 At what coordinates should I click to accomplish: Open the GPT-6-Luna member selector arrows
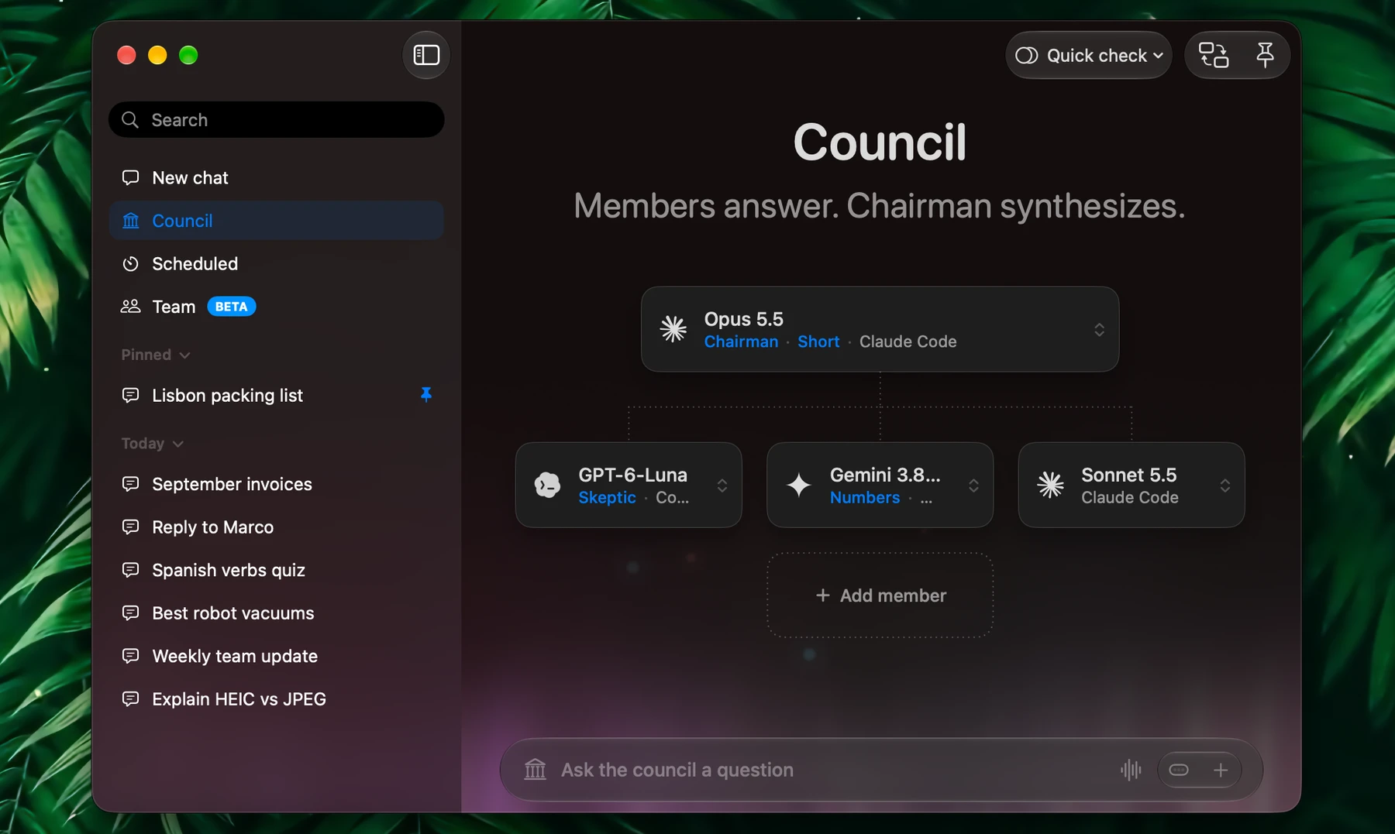pos(722,486)
